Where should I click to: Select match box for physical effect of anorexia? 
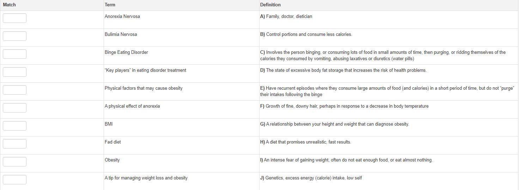(x=14, y=108)
